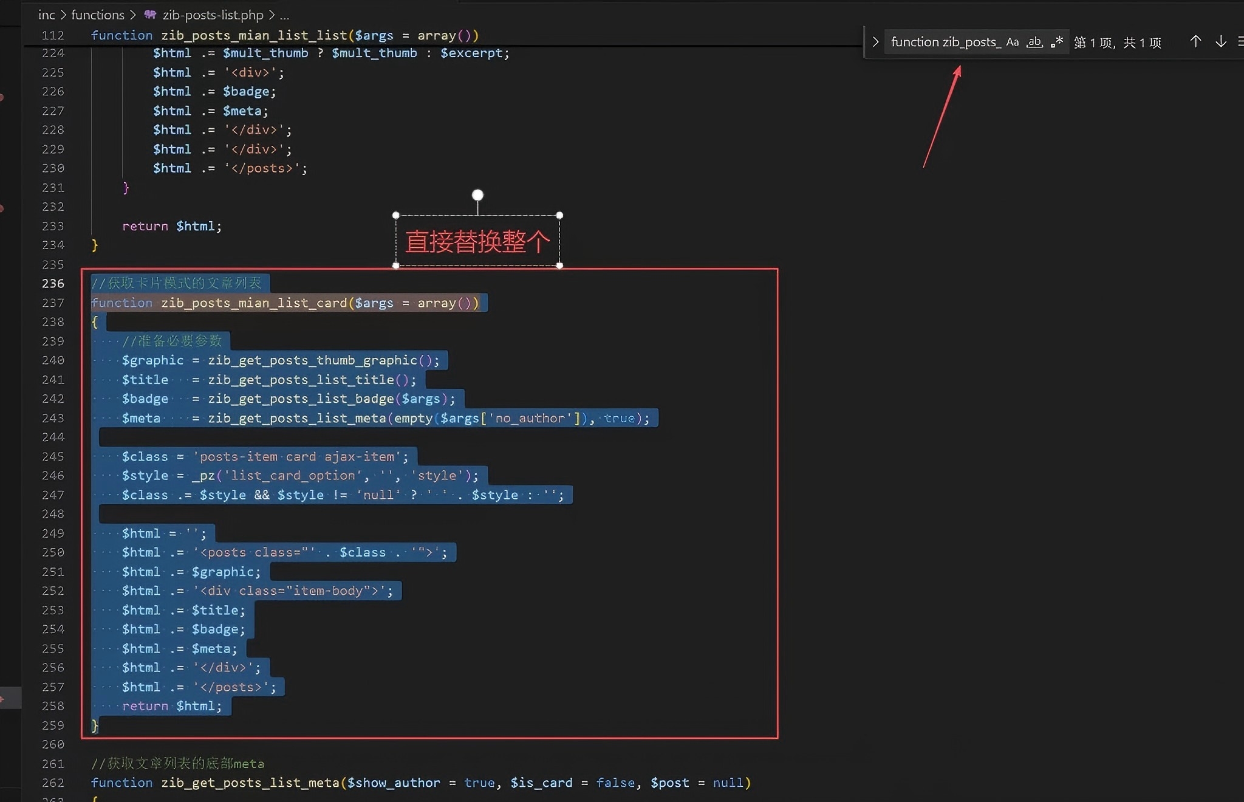Click the rotation handle above red text annotation
Image resolution: width=1244 pixels, height=802 pixels.
pos(477,195)
